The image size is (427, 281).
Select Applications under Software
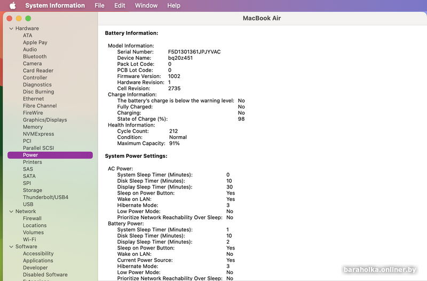[x=38, y=261]
